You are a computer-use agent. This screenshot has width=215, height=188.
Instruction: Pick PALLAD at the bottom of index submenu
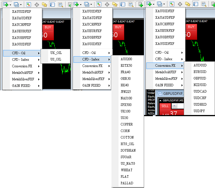127,183
